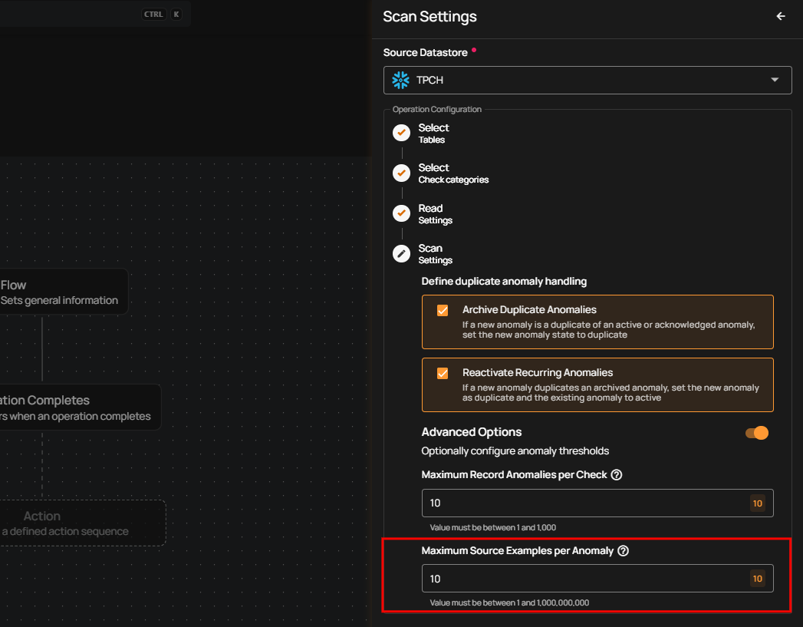Click the Select Check categories step checkmark

[401, 173]
